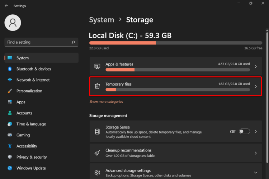
Task: Expand Advanced storage settings chevron
Action: (x=256, y=173)
